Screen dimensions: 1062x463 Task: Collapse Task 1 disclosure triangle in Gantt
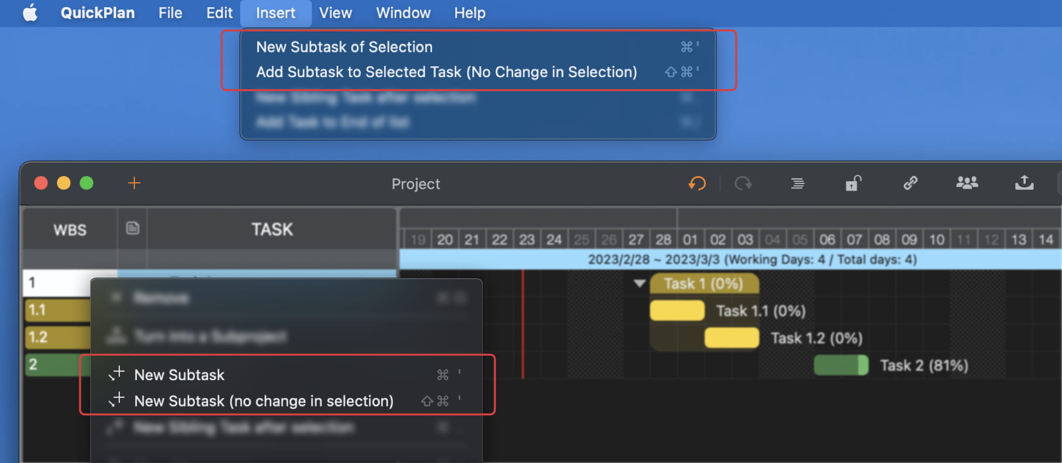click(639, 283)
